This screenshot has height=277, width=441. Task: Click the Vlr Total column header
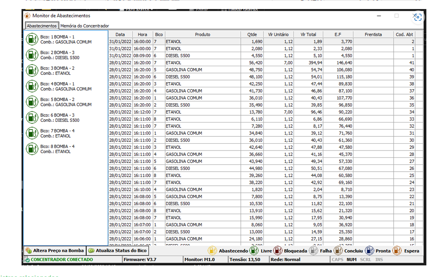pos(308,34)
